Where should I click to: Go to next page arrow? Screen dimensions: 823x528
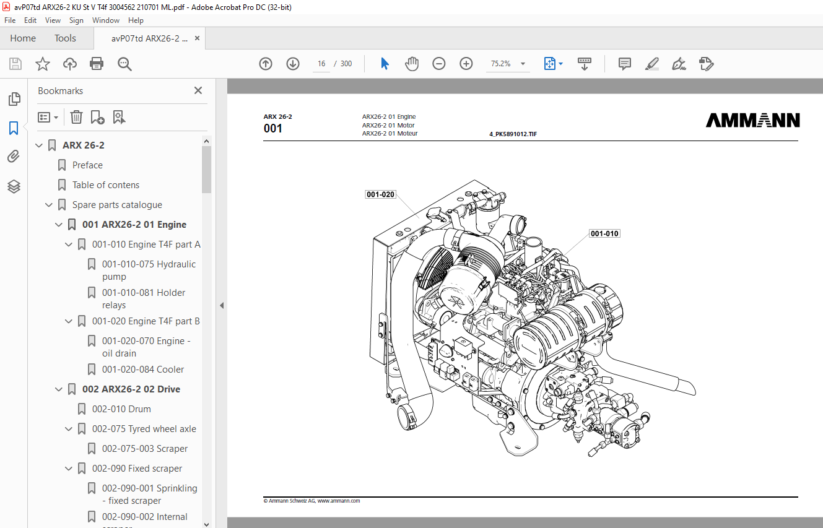pyautogui.click(x=293, y=64)
